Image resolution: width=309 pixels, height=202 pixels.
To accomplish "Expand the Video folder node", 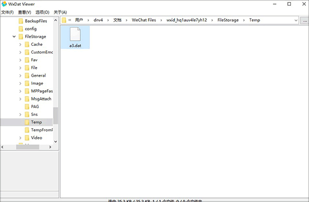I will click(x=20, y=138).
